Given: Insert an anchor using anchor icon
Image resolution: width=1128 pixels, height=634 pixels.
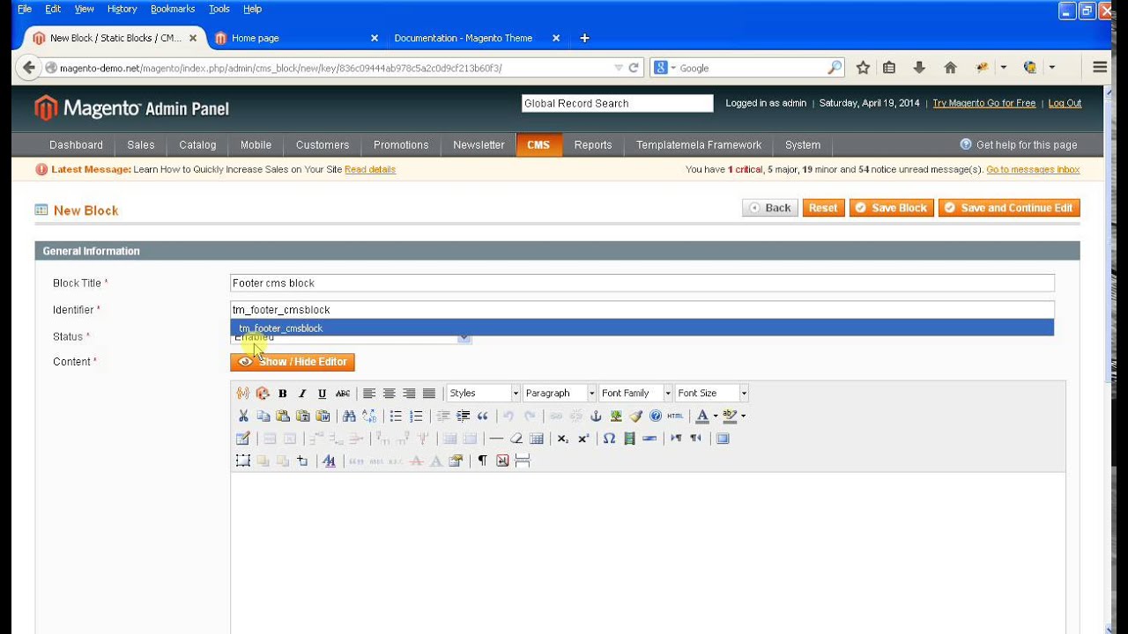Looking at the screenshot, I should (x=596, y=416).
